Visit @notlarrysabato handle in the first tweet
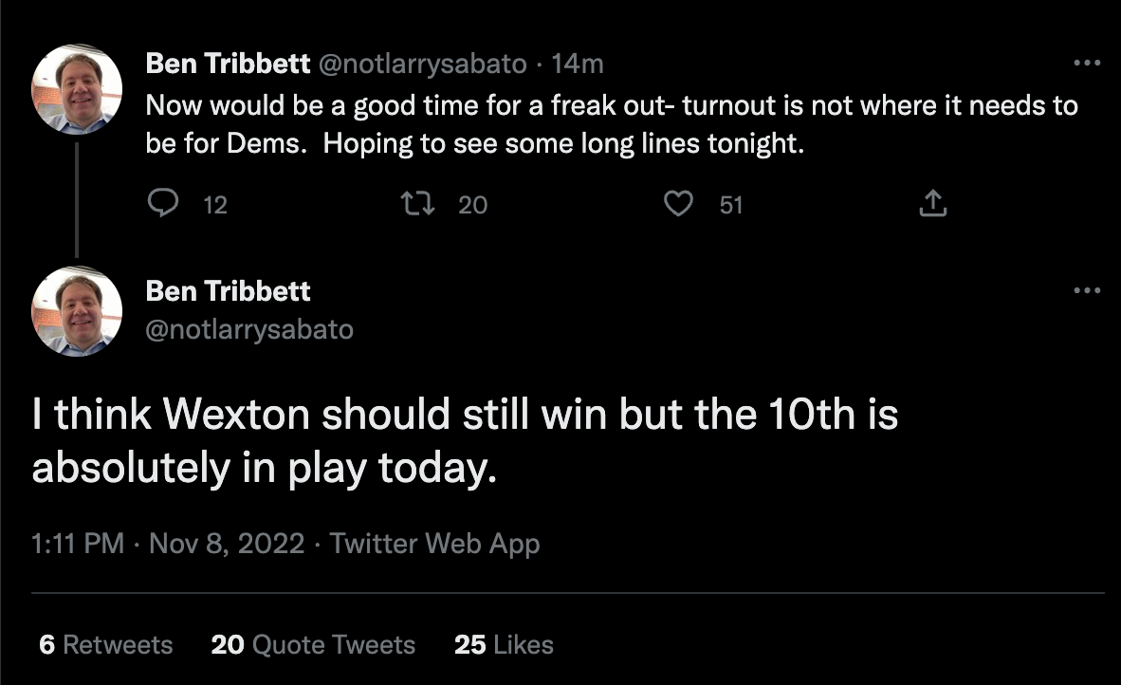Screen dimensions: 1121x685 [x=423, y=65]
